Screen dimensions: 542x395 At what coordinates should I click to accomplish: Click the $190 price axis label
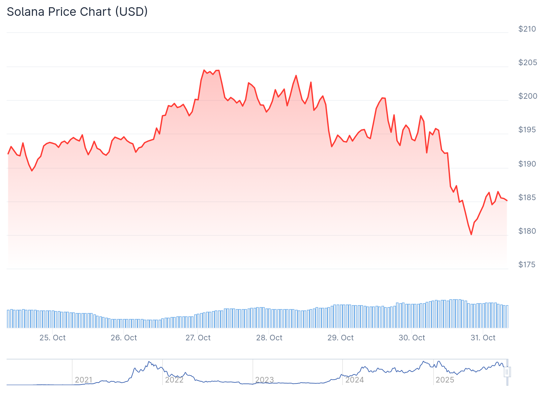pyautogui.click(x=527, y=164)
